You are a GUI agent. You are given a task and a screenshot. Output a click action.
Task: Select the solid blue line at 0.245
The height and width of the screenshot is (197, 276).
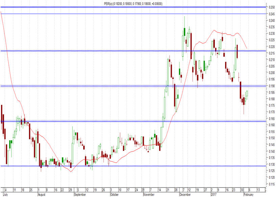pyautogui.click(x=133, y=14)
